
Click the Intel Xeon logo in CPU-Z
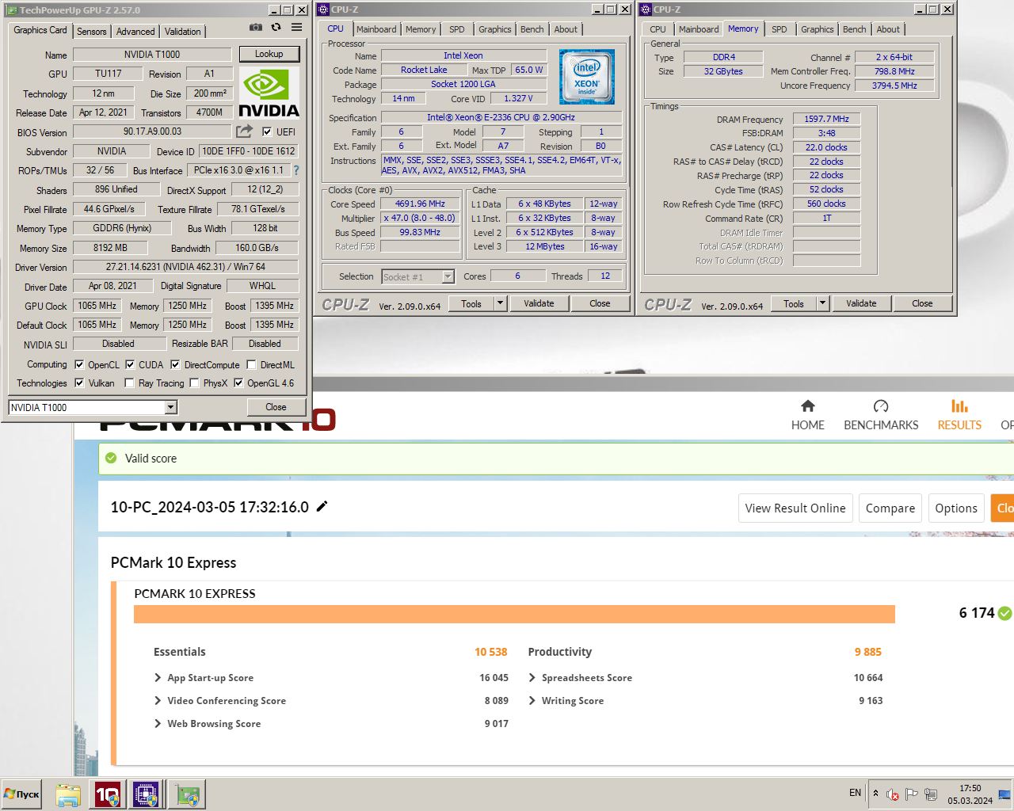tap(587, 78)
